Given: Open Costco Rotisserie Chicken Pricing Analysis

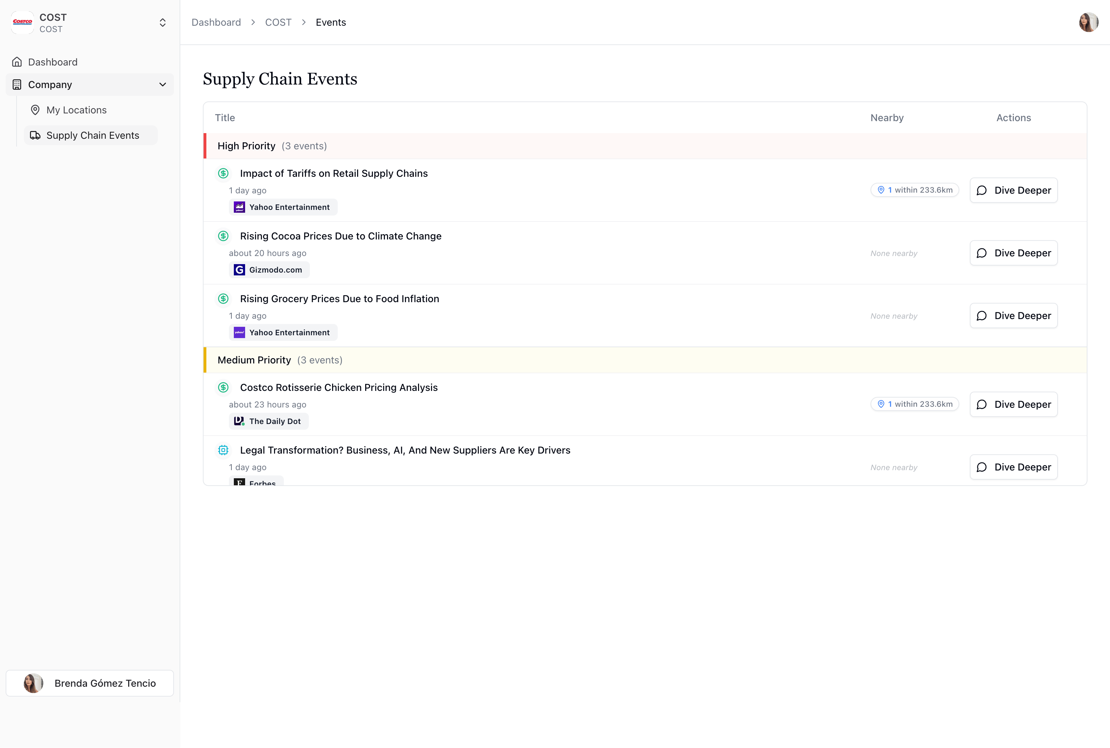Looking at the screenshot, I should coord(339,387).
